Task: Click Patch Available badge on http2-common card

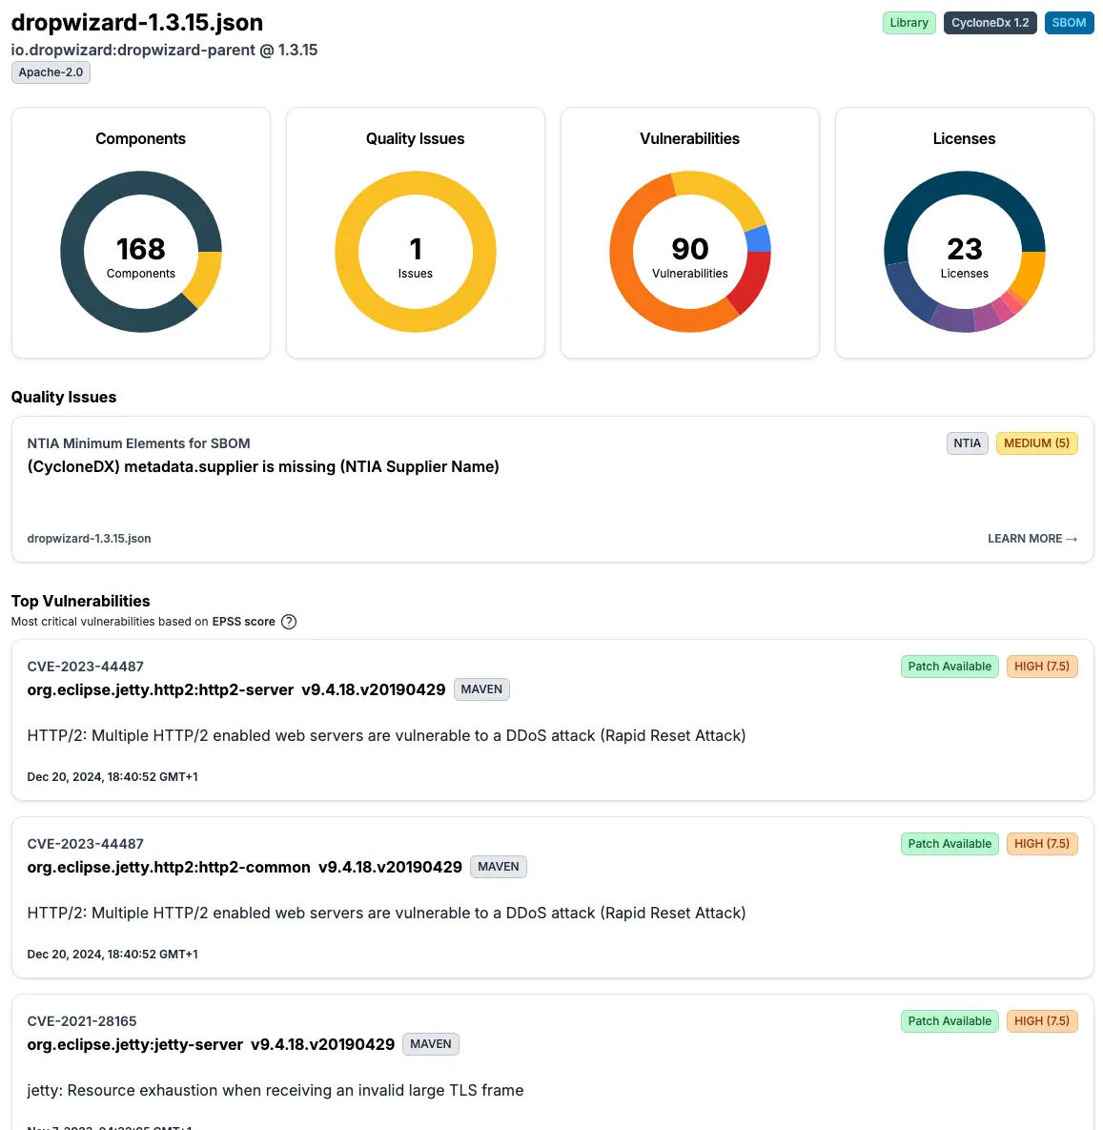Action: pos(950,844)
